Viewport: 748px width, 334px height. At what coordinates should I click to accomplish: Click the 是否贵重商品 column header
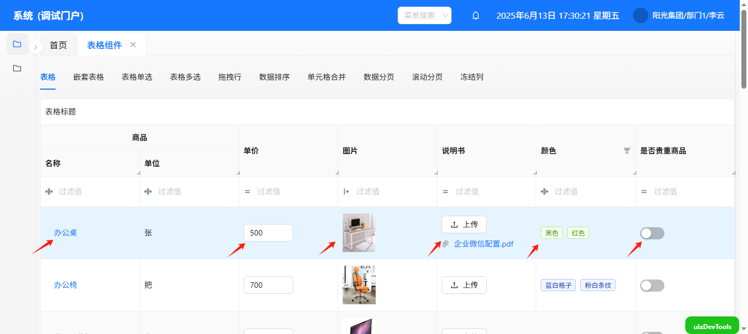coord(685,150)
